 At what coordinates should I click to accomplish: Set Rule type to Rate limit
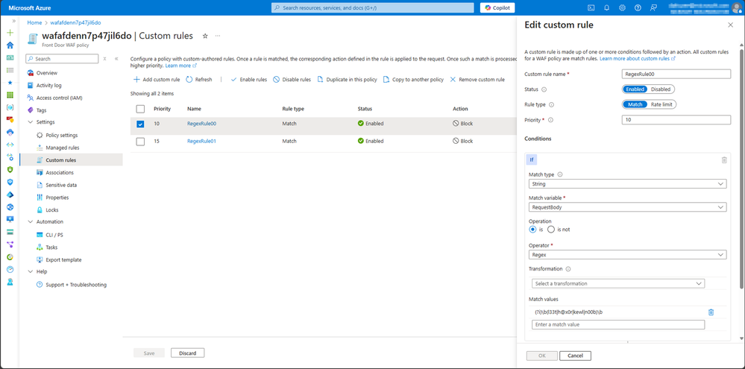(x=661, y=104)
